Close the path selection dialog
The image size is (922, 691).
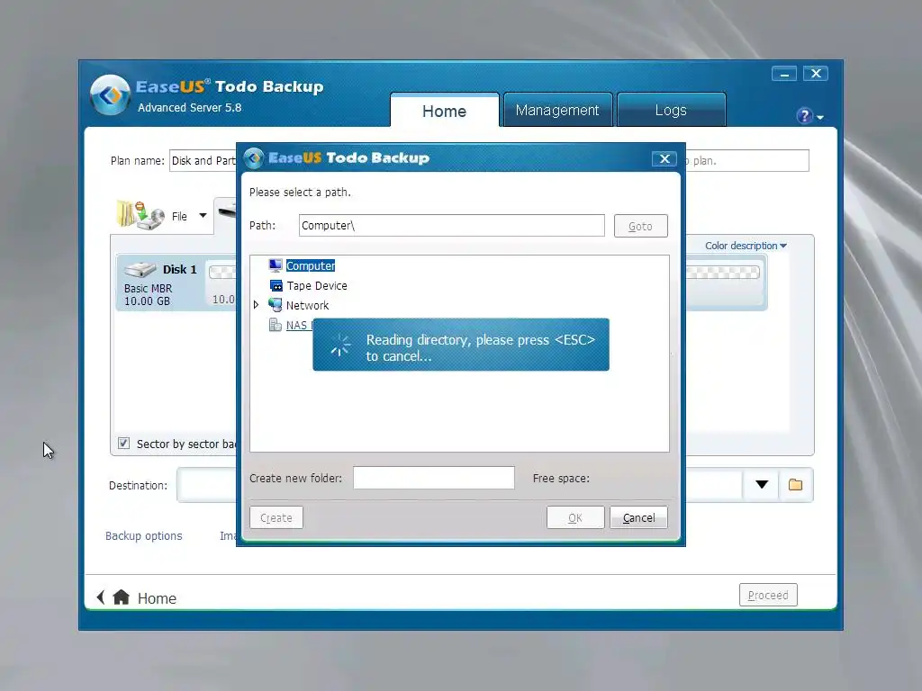tap(664, 158)
